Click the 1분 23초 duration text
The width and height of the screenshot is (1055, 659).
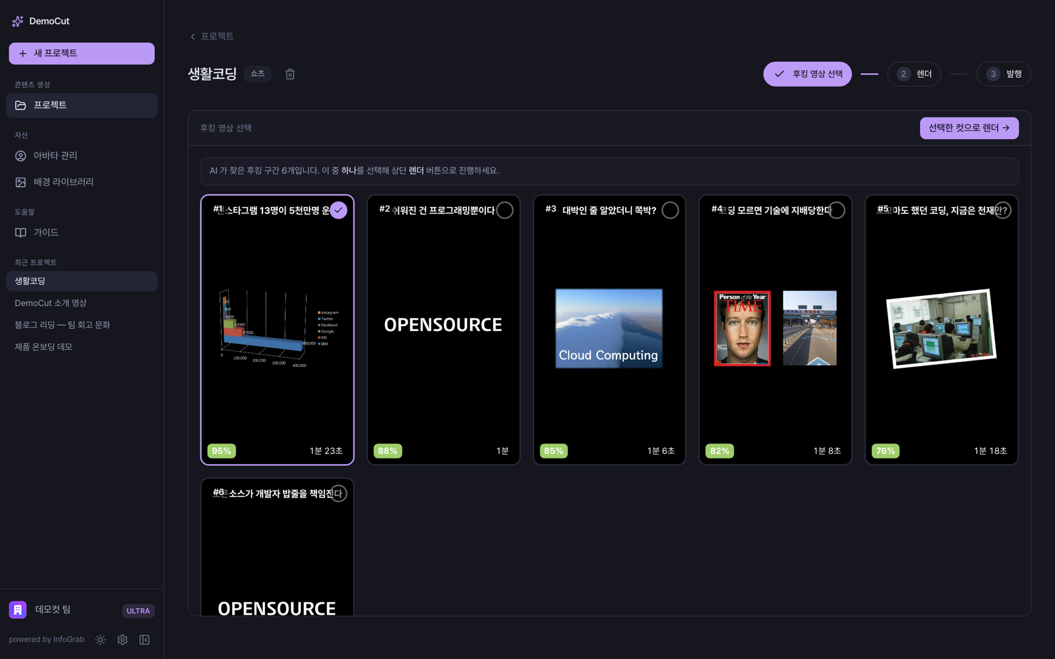326,451
